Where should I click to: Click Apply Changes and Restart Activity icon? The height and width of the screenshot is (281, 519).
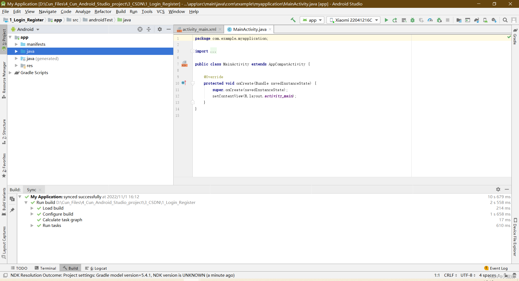click(395, 20)
